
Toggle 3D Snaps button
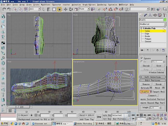coord(105,9)
